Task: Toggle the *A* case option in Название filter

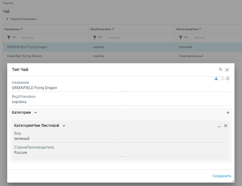Action: click(x=14, y=37)
